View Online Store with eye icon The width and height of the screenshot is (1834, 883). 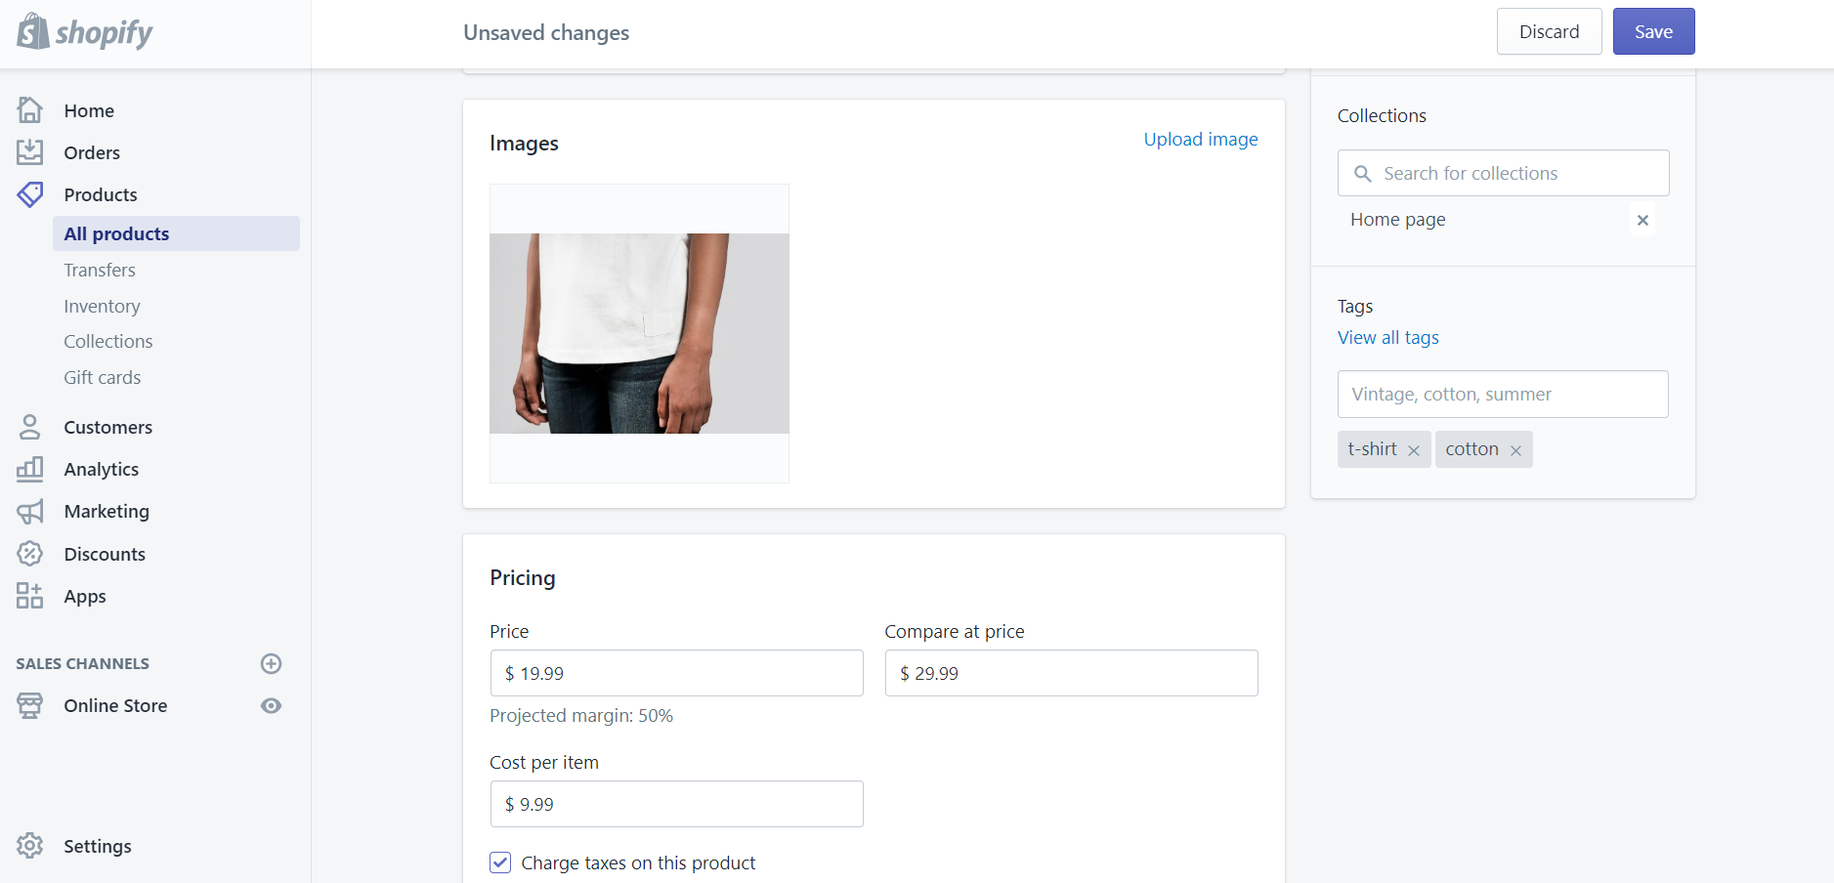(272, 706)
